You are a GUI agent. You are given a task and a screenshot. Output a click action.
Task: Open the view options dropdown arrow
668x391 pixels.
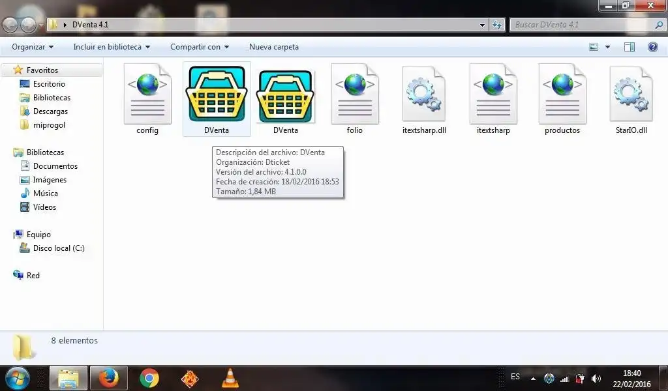(x=607, y=47)
